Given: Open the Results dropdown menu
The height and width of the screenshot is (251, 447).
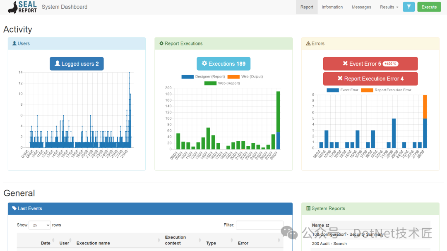Looking at the screenshot, I should tap(389, 7).
